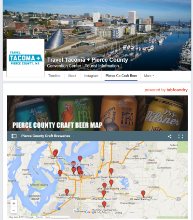This screenshot has height=220, width=193.
Task: Star the Pierce County Craft Breweries map
Action: 74,136
